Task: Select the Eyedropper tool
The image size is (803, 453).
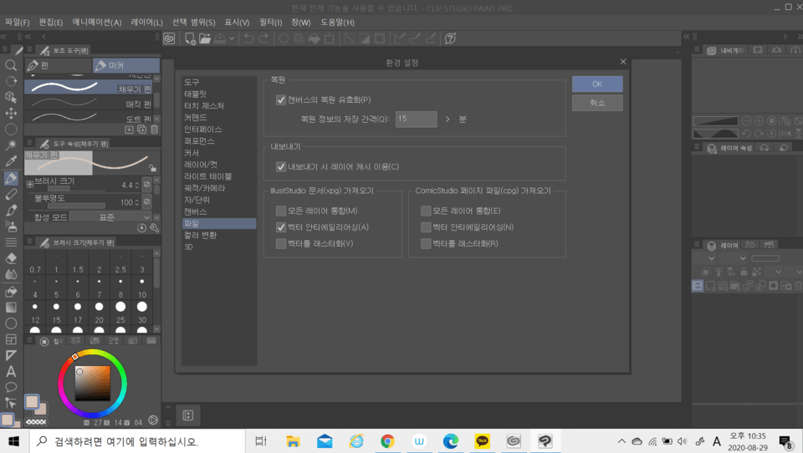Action: pyautogui.click(x=11, y=161)
